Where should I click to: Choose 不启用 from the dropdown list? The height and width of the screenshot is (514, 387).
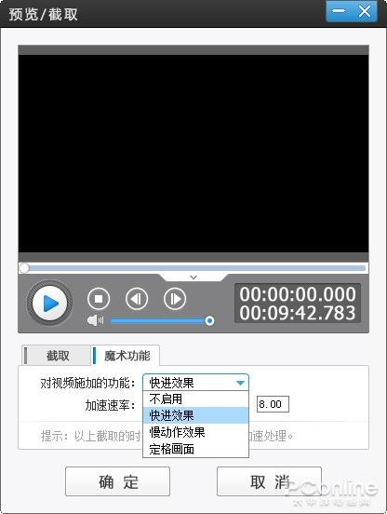pyautogui.click(x=195, y=399)
